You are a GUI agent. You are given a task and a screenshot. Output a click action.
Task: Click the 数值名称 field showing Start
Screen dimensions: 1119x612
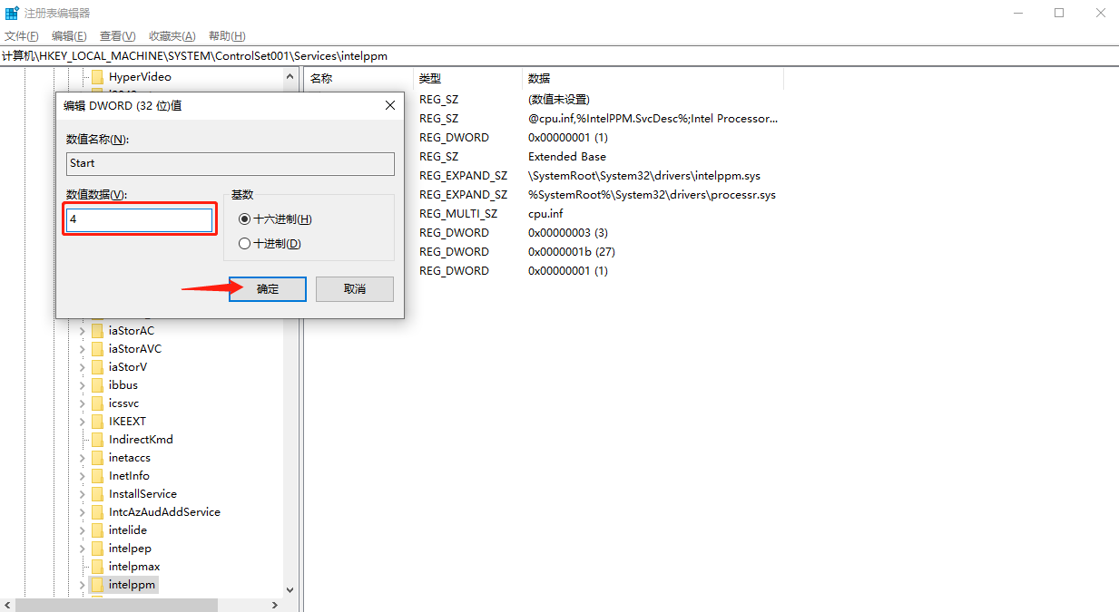[231, 163]
